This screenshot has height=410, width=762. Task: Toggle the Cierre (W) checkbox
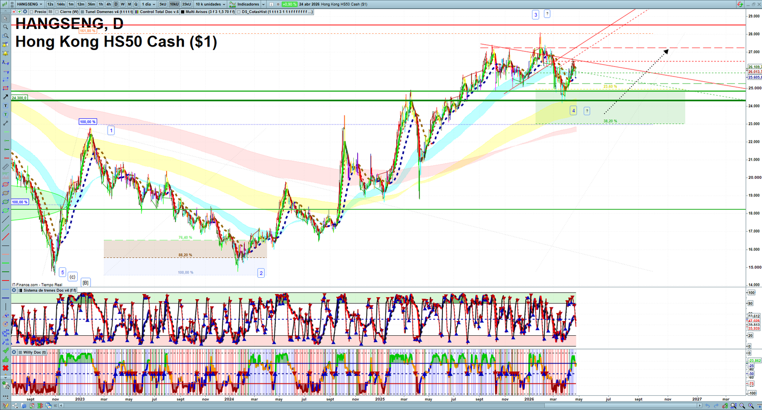click(x=57, y=12)
